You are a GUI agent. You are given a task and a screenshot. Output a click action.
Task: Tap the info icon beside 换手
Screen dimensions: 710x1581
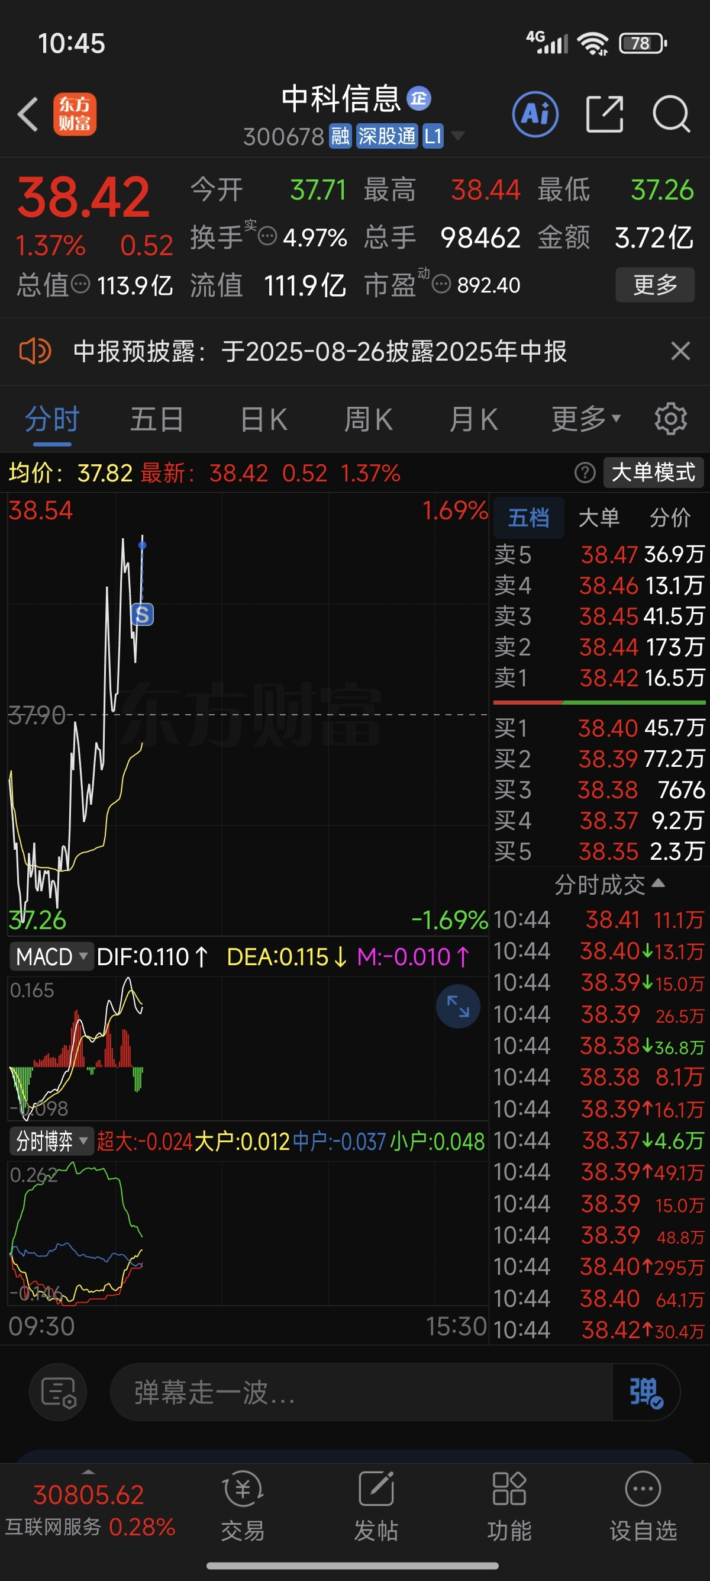pyautogui.click(x=267, y=236)
